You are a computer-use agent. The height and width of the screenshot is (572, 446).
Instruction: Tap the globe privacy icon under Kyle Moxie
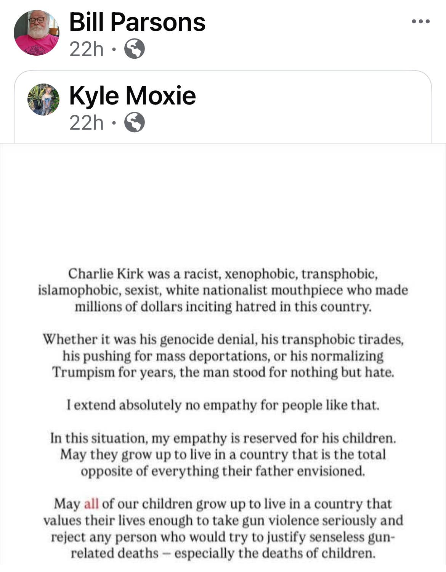coord(135,122)
